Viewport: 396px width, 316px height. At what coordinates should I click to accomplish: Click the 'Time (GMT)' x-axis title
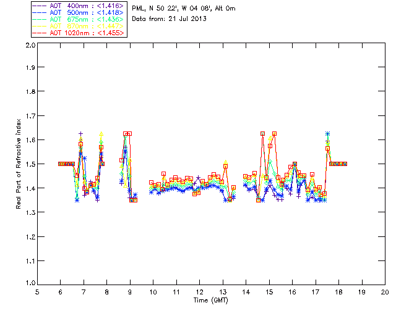[211, 301]
